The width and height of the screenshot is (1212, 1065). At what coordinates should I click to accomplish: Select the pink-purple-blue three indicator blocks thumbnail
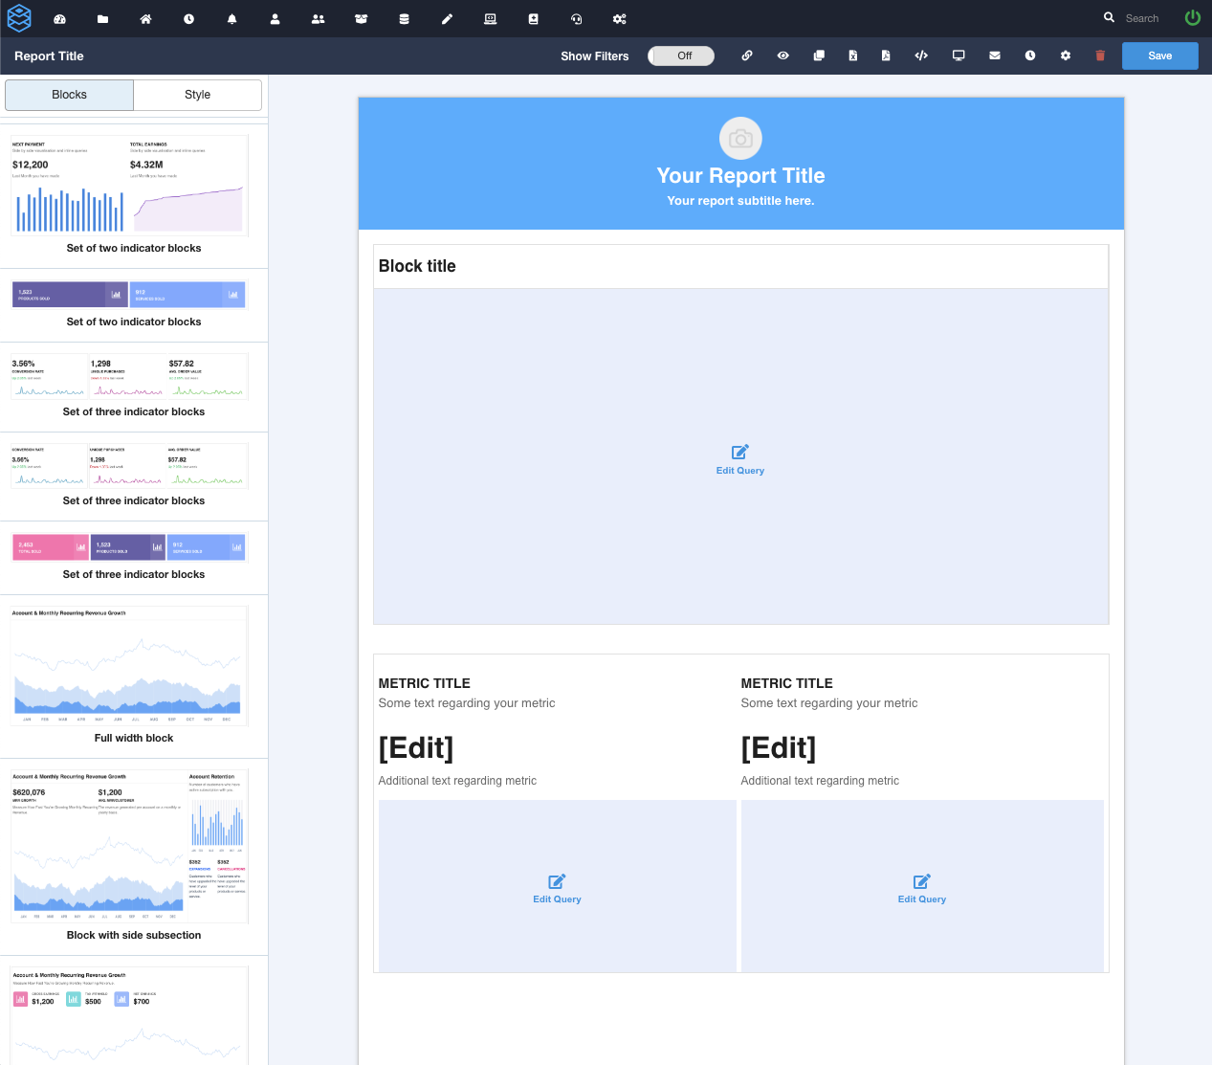pos(130,547)
